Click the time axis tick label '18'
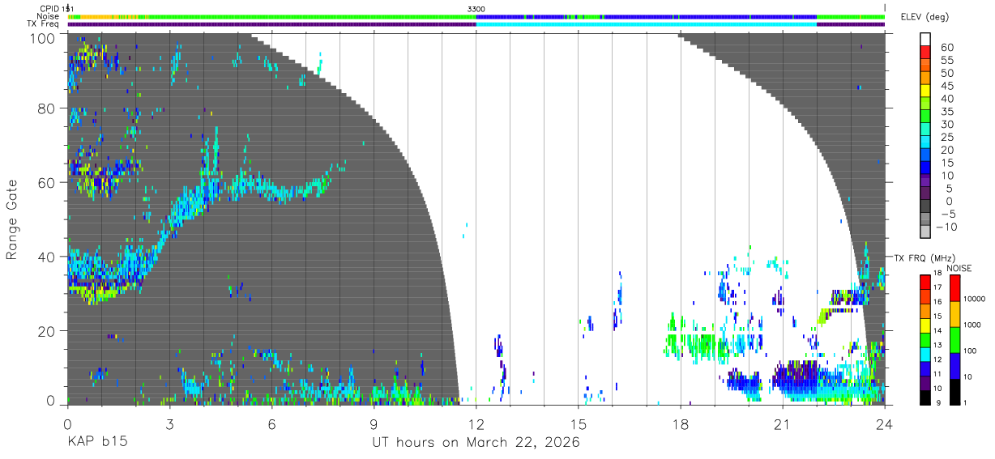The width and height of the screenshot is (995, 459). (x=681, y=423)
